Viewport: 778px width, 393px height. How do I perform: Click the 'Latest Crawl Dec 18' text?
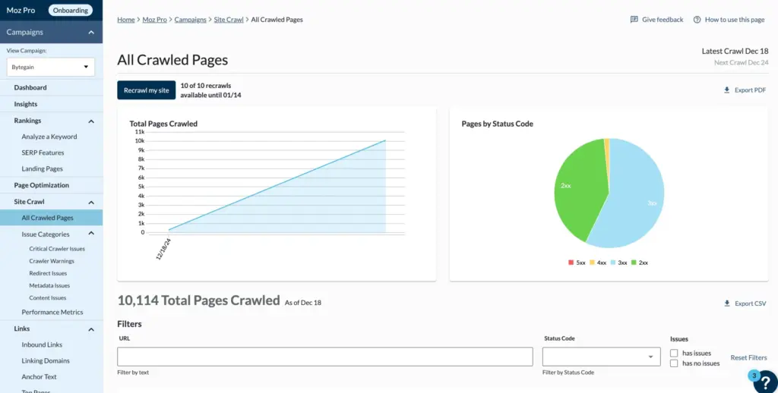click(735, 51)
